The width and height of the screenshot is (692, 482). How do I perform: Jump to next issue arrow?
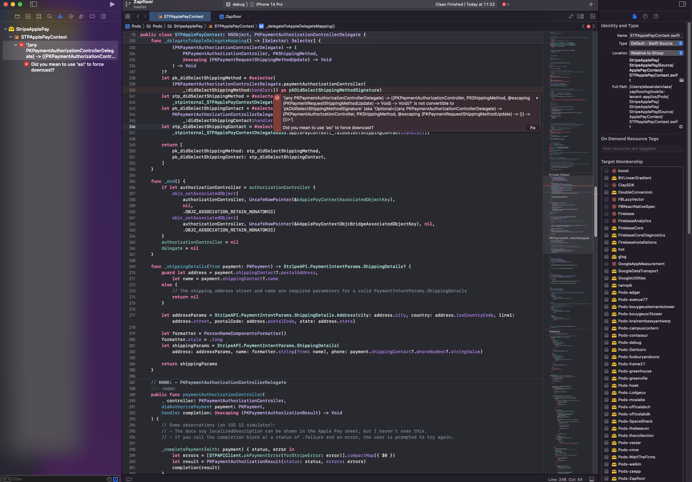(x=594, y=26)
